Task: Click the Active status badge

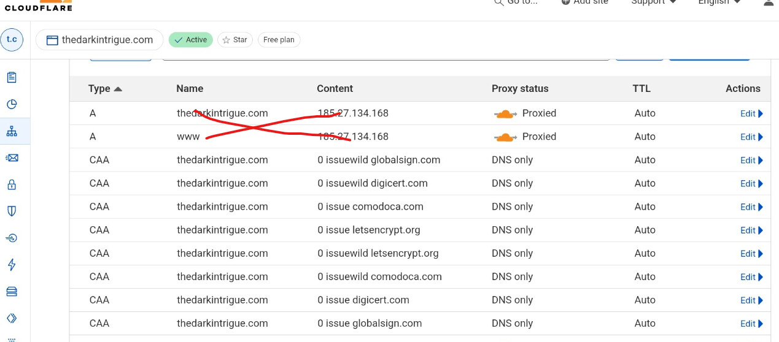Action: [191, 40]
